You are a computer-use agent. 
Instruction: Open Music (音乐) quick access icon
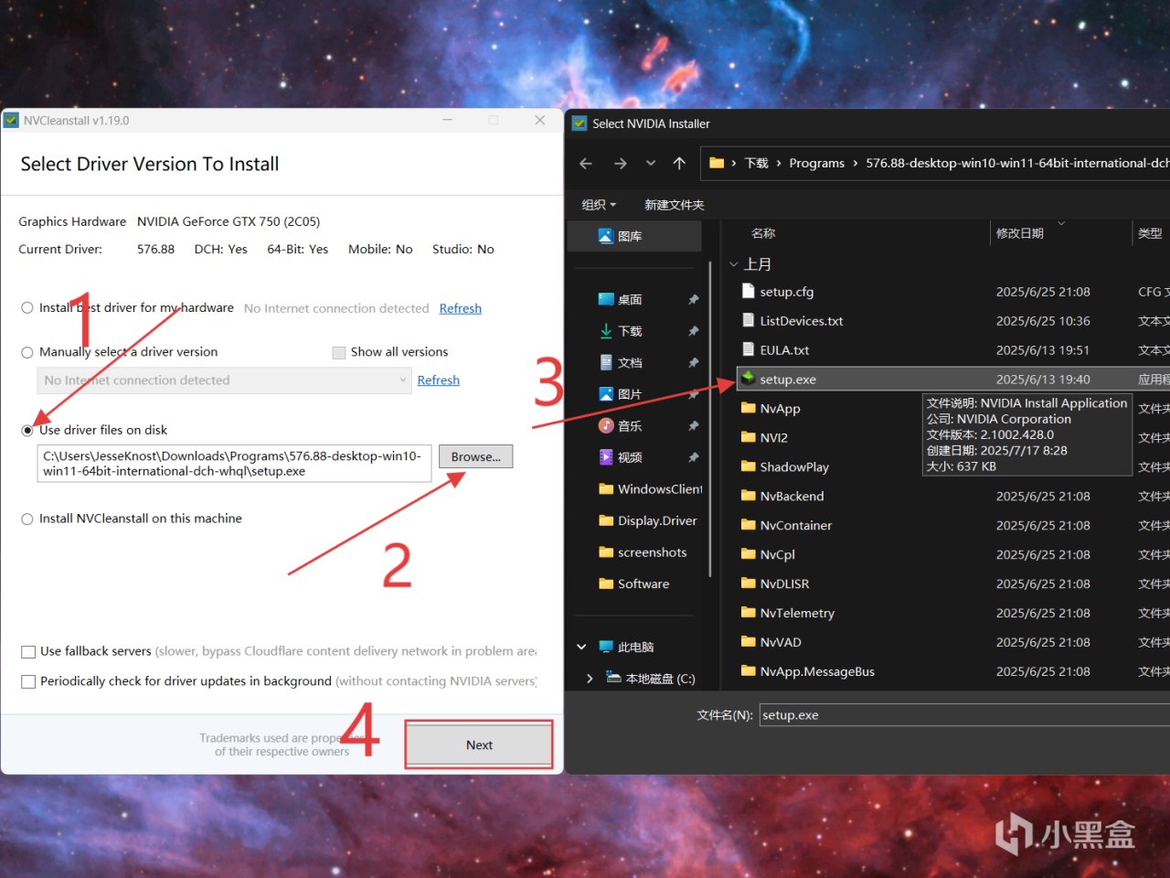pyautogui.click(x=606, y=425)
